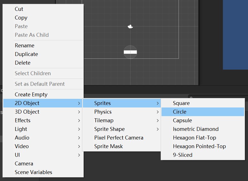Pick Isometric Diamond sprite
Image resolution: width=248 pixels, height=181 pixels.
coord(196,129)
